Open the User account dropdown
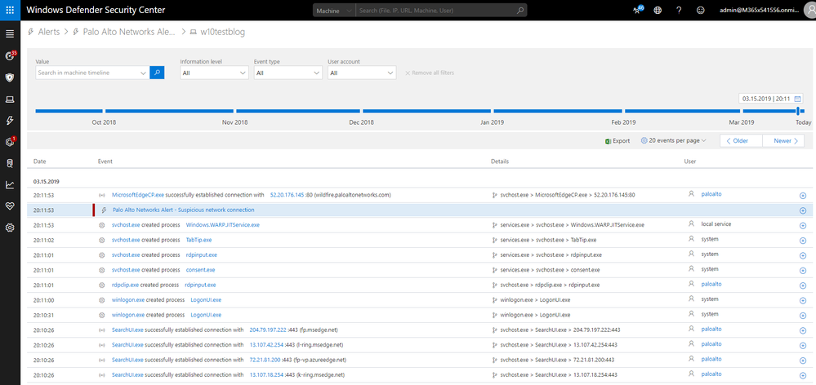This screenshot has height=385, width=816. (362, 73)
